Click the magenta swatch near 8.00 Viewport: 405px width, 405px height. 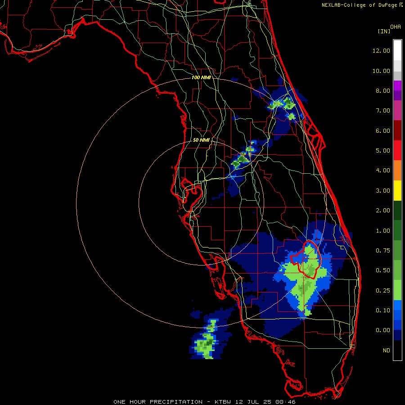[397, 85]
